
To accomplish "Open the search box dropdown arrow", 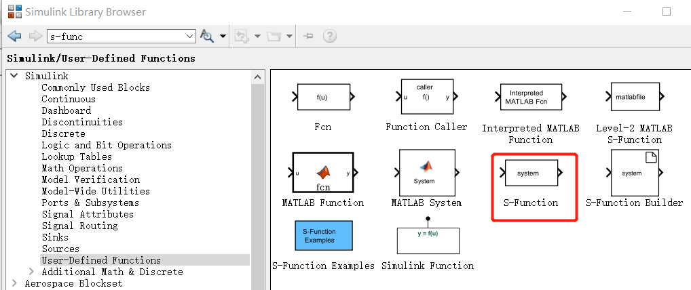I will click(190, 37).
